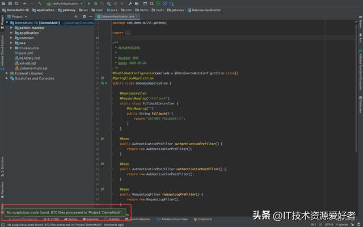Collapse the DemoMulti-19 root tree node
The width and height of the screenshot is (363, 227).
(7, 23)
